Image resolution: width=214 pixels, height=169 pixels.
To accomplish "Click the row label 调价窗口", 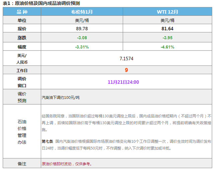I will (x=22, y=82).
